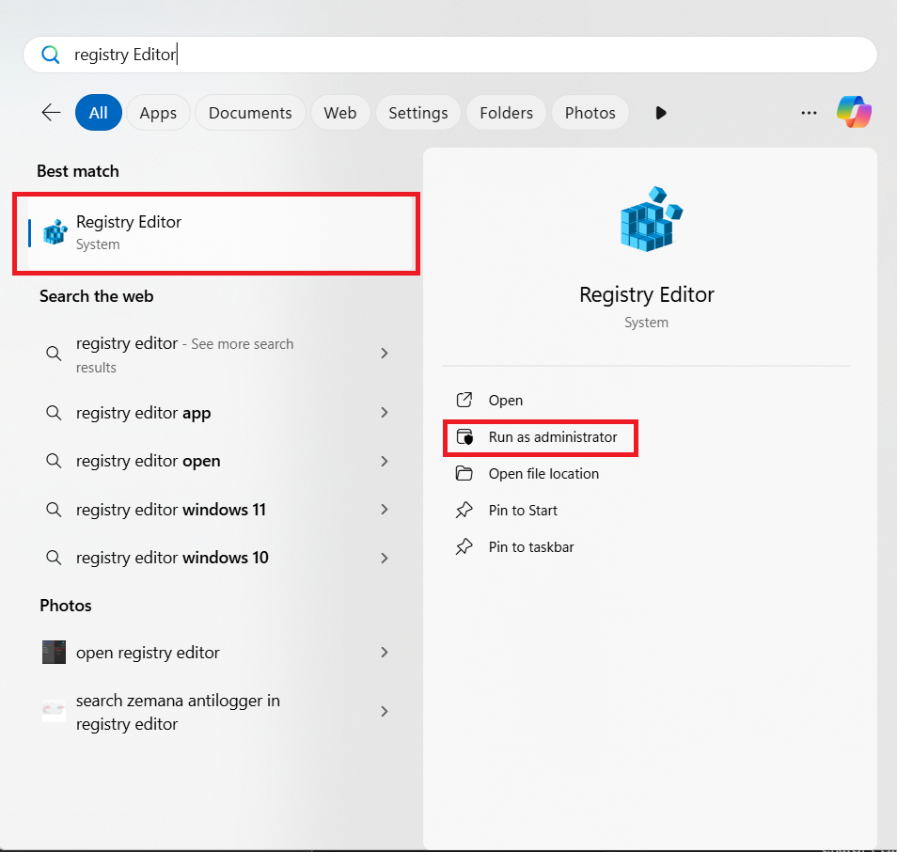Screen dimensions: 897x852
Task: Click the Open icon in actions list
Action: 464,400
